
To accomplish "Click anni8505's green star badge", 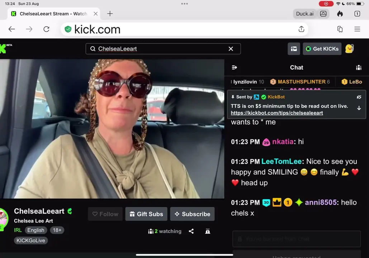I will tap(299, 202).
